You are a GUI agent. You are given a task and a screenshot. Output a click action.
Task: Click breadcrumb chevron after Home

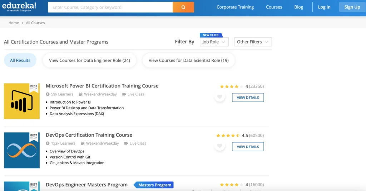pos(23,23)
